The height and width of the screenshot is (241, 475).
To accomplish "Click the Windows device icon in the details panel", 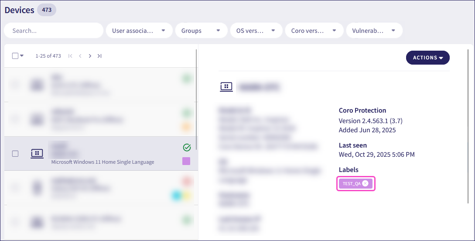I will (226, 87).
